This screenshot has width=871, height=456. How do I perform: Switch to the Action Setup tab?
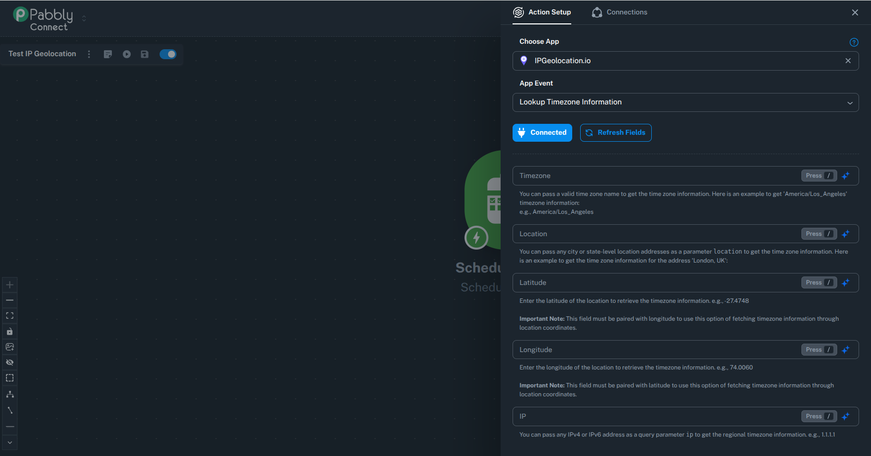(542, 12)
